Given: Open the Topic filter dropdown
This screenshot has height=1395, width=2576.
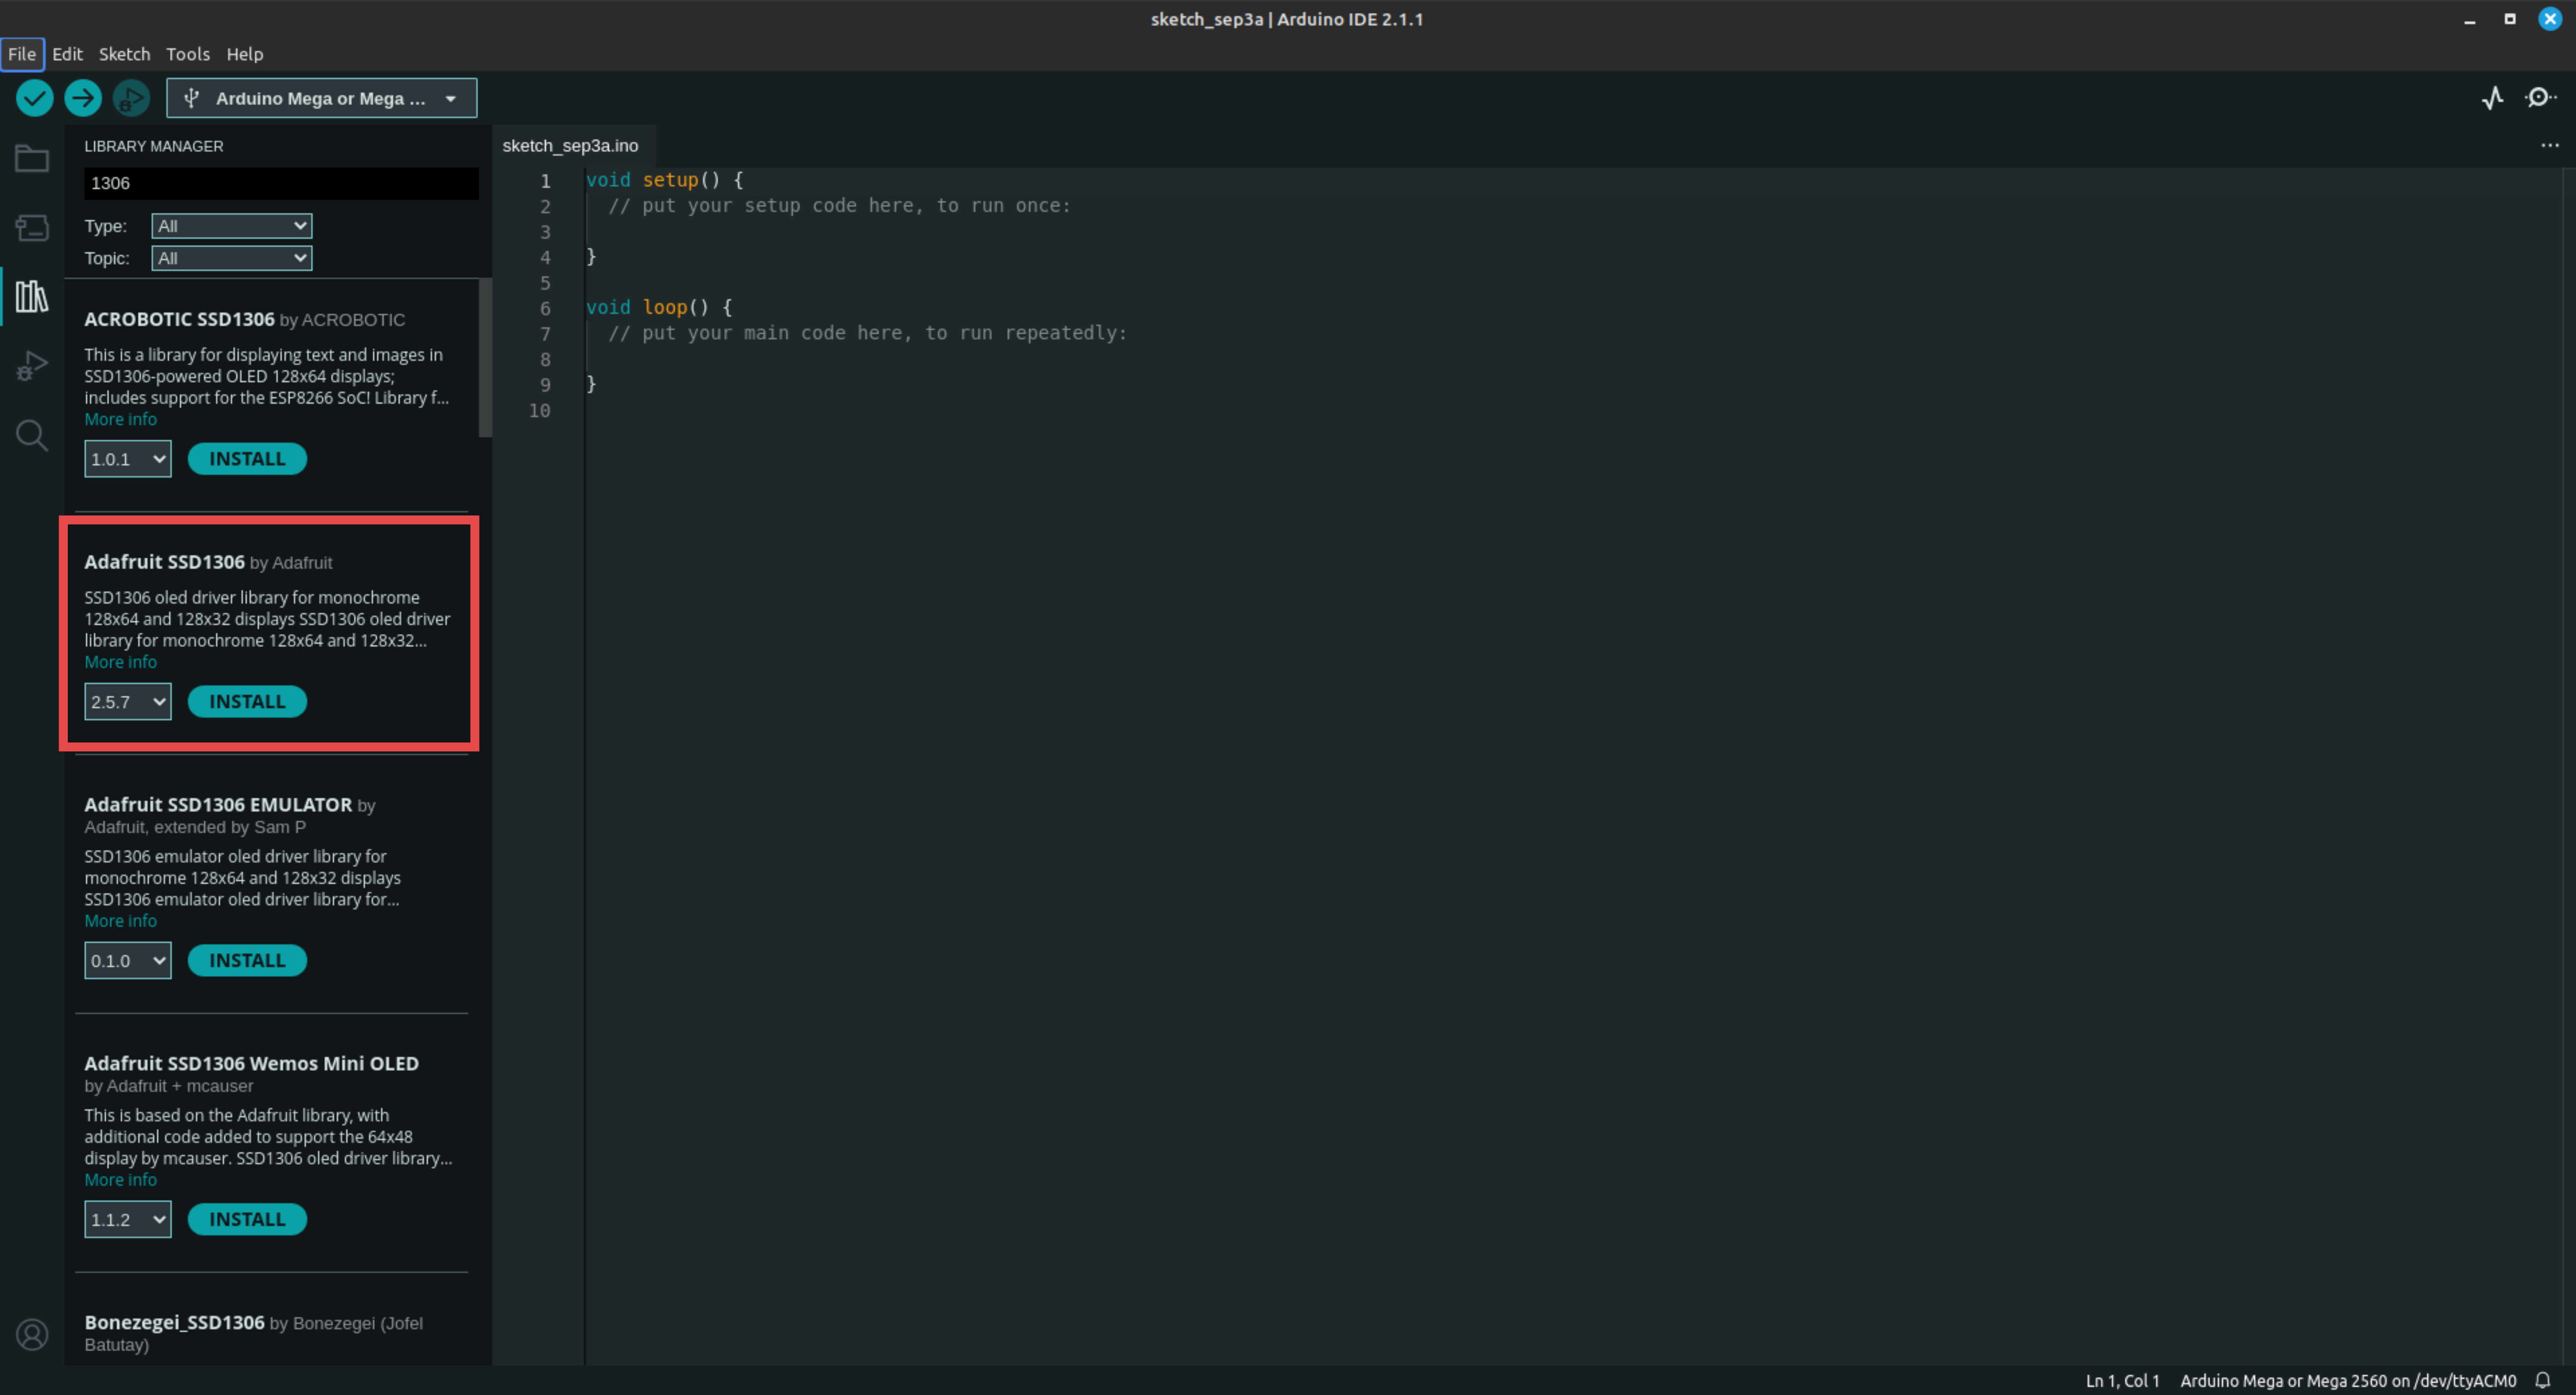Looking at the screenshot, I should tap(232, 258).
